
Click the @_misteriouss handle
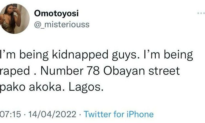coord(61,25)
